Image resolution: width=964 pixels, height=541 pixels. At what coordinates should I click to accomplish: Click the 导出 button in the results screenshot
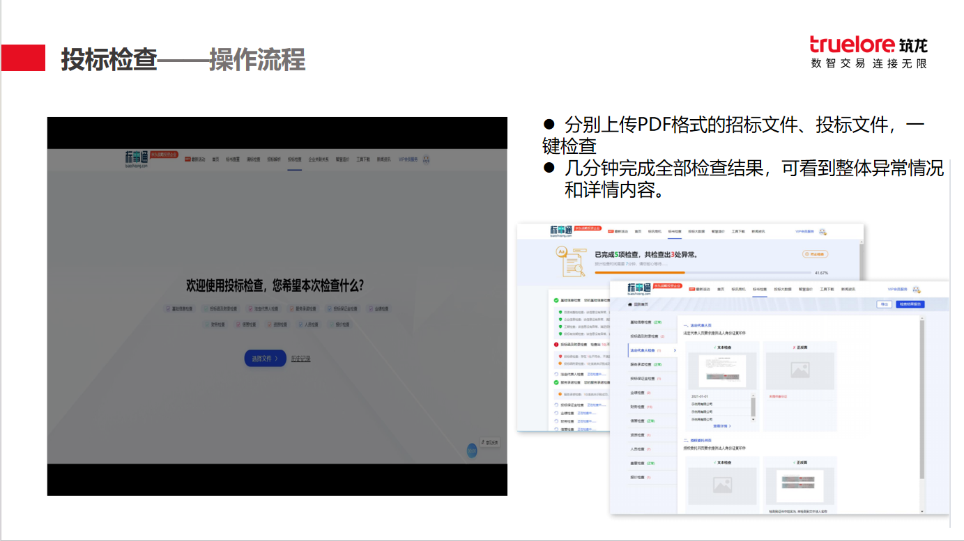tap(884, 304)
